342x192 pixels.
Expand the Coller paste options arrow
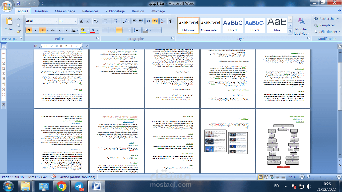click(9, 34)
